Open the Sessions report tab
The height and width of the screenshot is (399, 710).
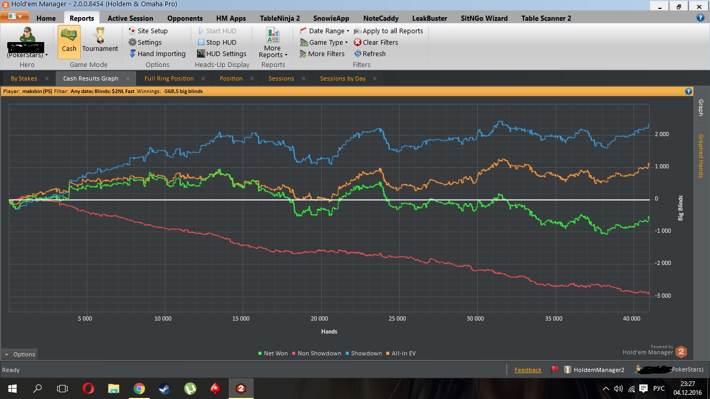click(281, 78)
